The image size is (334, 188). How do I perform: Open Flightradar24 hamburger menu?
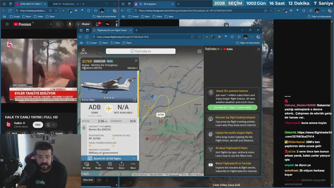[199, 51]
